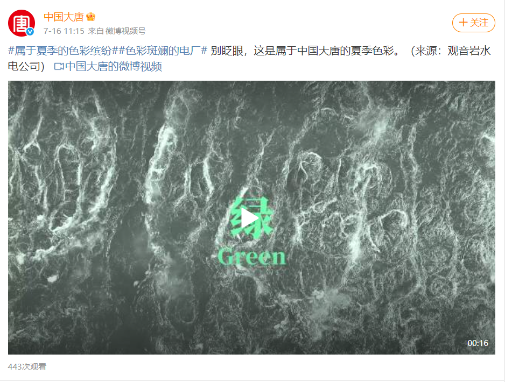Follow the account with +关注 button
This screenshot has width=505, height=382.
pyautogui.click(x=473, y=23)
